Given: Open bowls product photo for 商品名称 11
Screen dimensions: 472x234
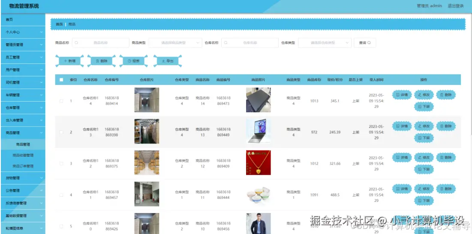Looking at the screenshot, I should 258,194.
